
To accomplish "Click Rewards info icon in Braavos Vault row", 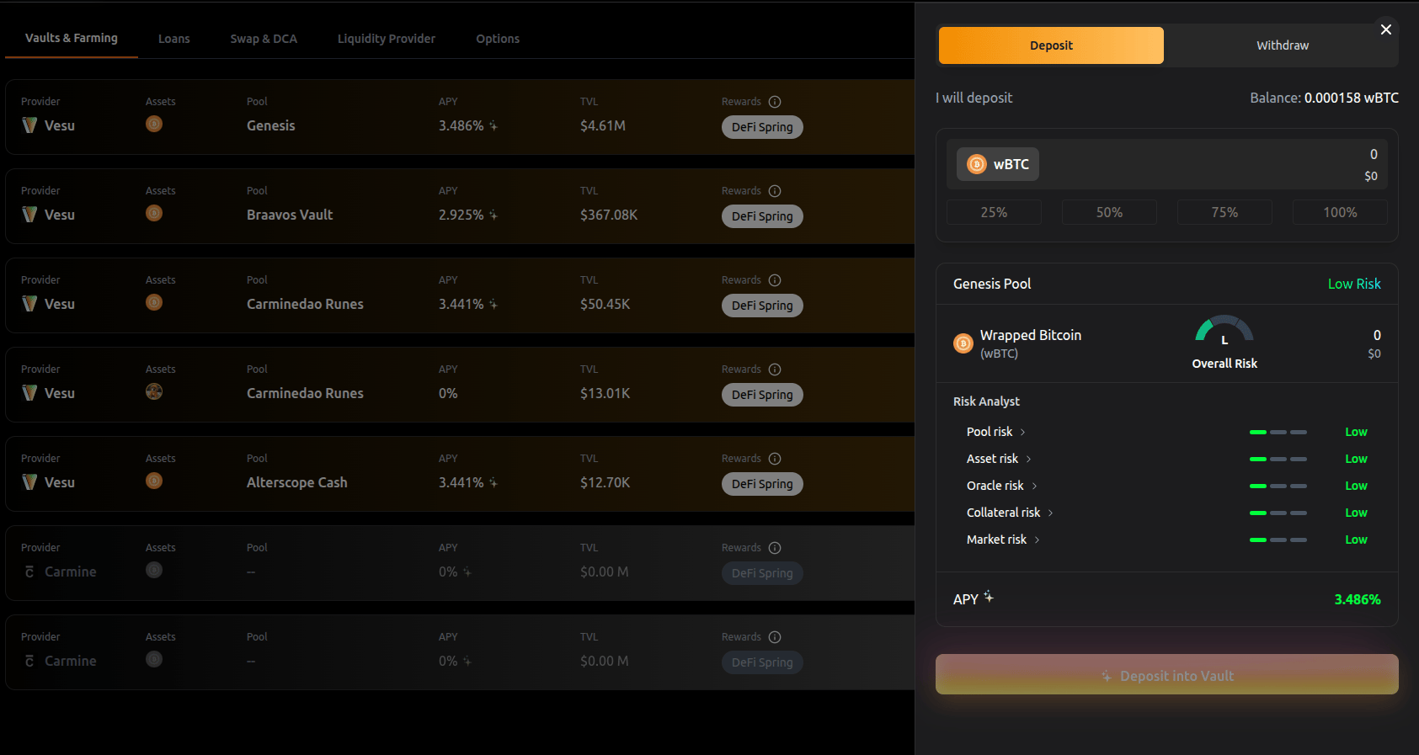I will pos(775,191).
